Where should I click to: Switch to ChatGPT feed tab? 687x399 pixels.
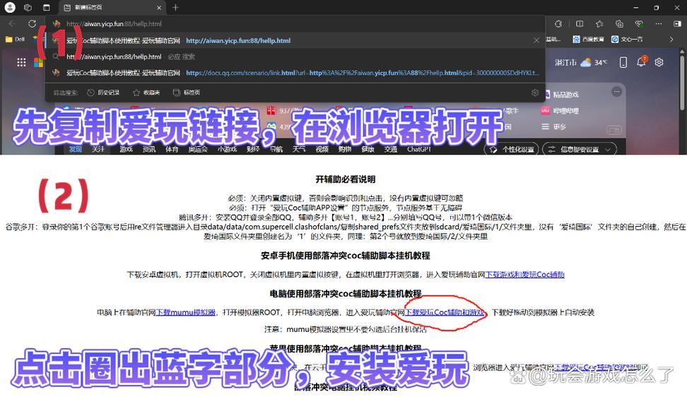coord(419,149)
